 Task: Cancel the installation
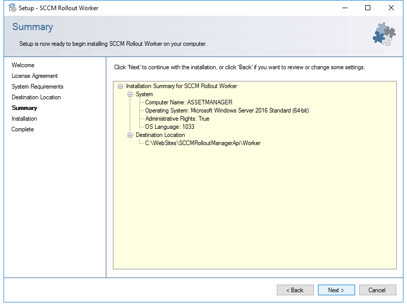[377, 290]
